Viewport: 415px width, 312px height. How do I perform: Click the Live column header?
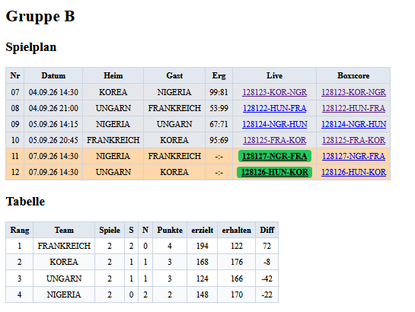pos(274,75)
